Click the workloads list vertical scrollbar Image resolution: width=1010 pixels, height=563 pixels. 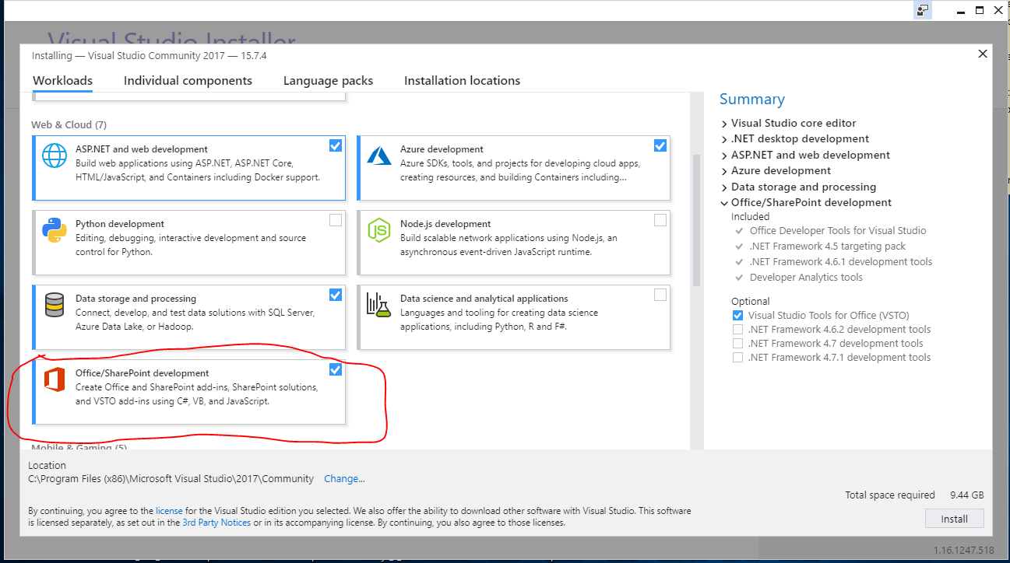point(696,220)
